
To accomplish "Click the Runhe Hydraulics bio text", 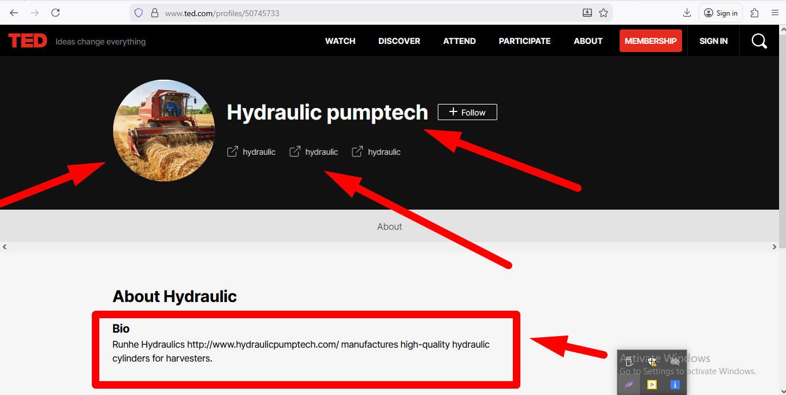I will tap(301, 351).
